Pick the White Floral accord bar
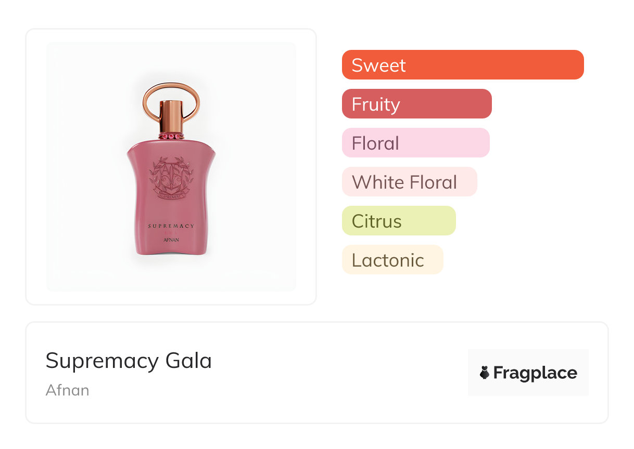Screen dimensions: 634x449 (x=409, y=182)
